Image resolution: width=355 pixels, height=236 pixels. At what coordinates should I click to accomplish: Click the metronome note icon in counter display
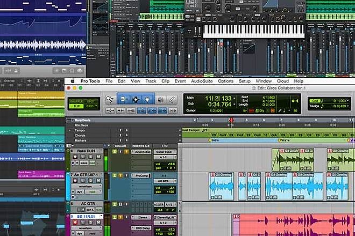(284, 110)
